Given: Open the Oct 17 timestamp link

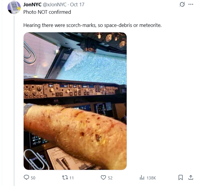Looking at the screenshot, I should click(x=77, y=5).
